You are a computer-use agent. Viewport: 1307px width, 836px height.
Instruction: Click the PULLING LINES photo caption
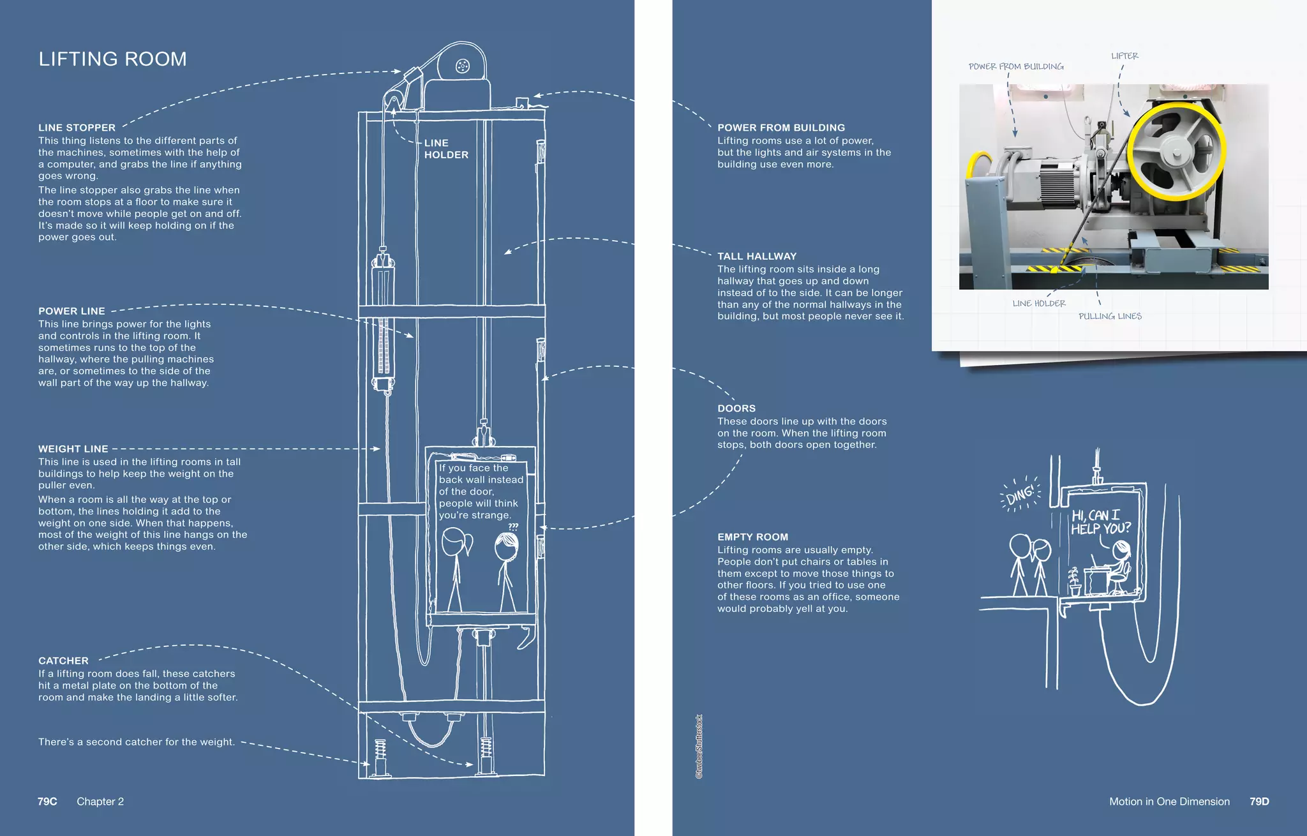pyautogui.click(x=1109, y=317)
